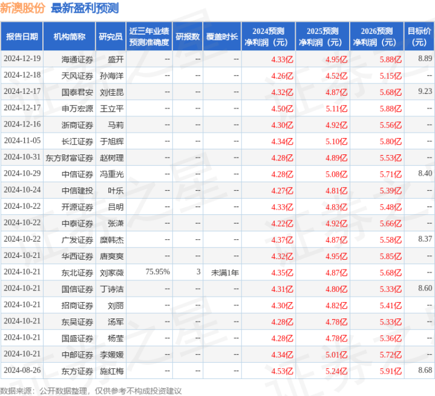
Task: Click target price 8.68
Action: tap(425, 370)
